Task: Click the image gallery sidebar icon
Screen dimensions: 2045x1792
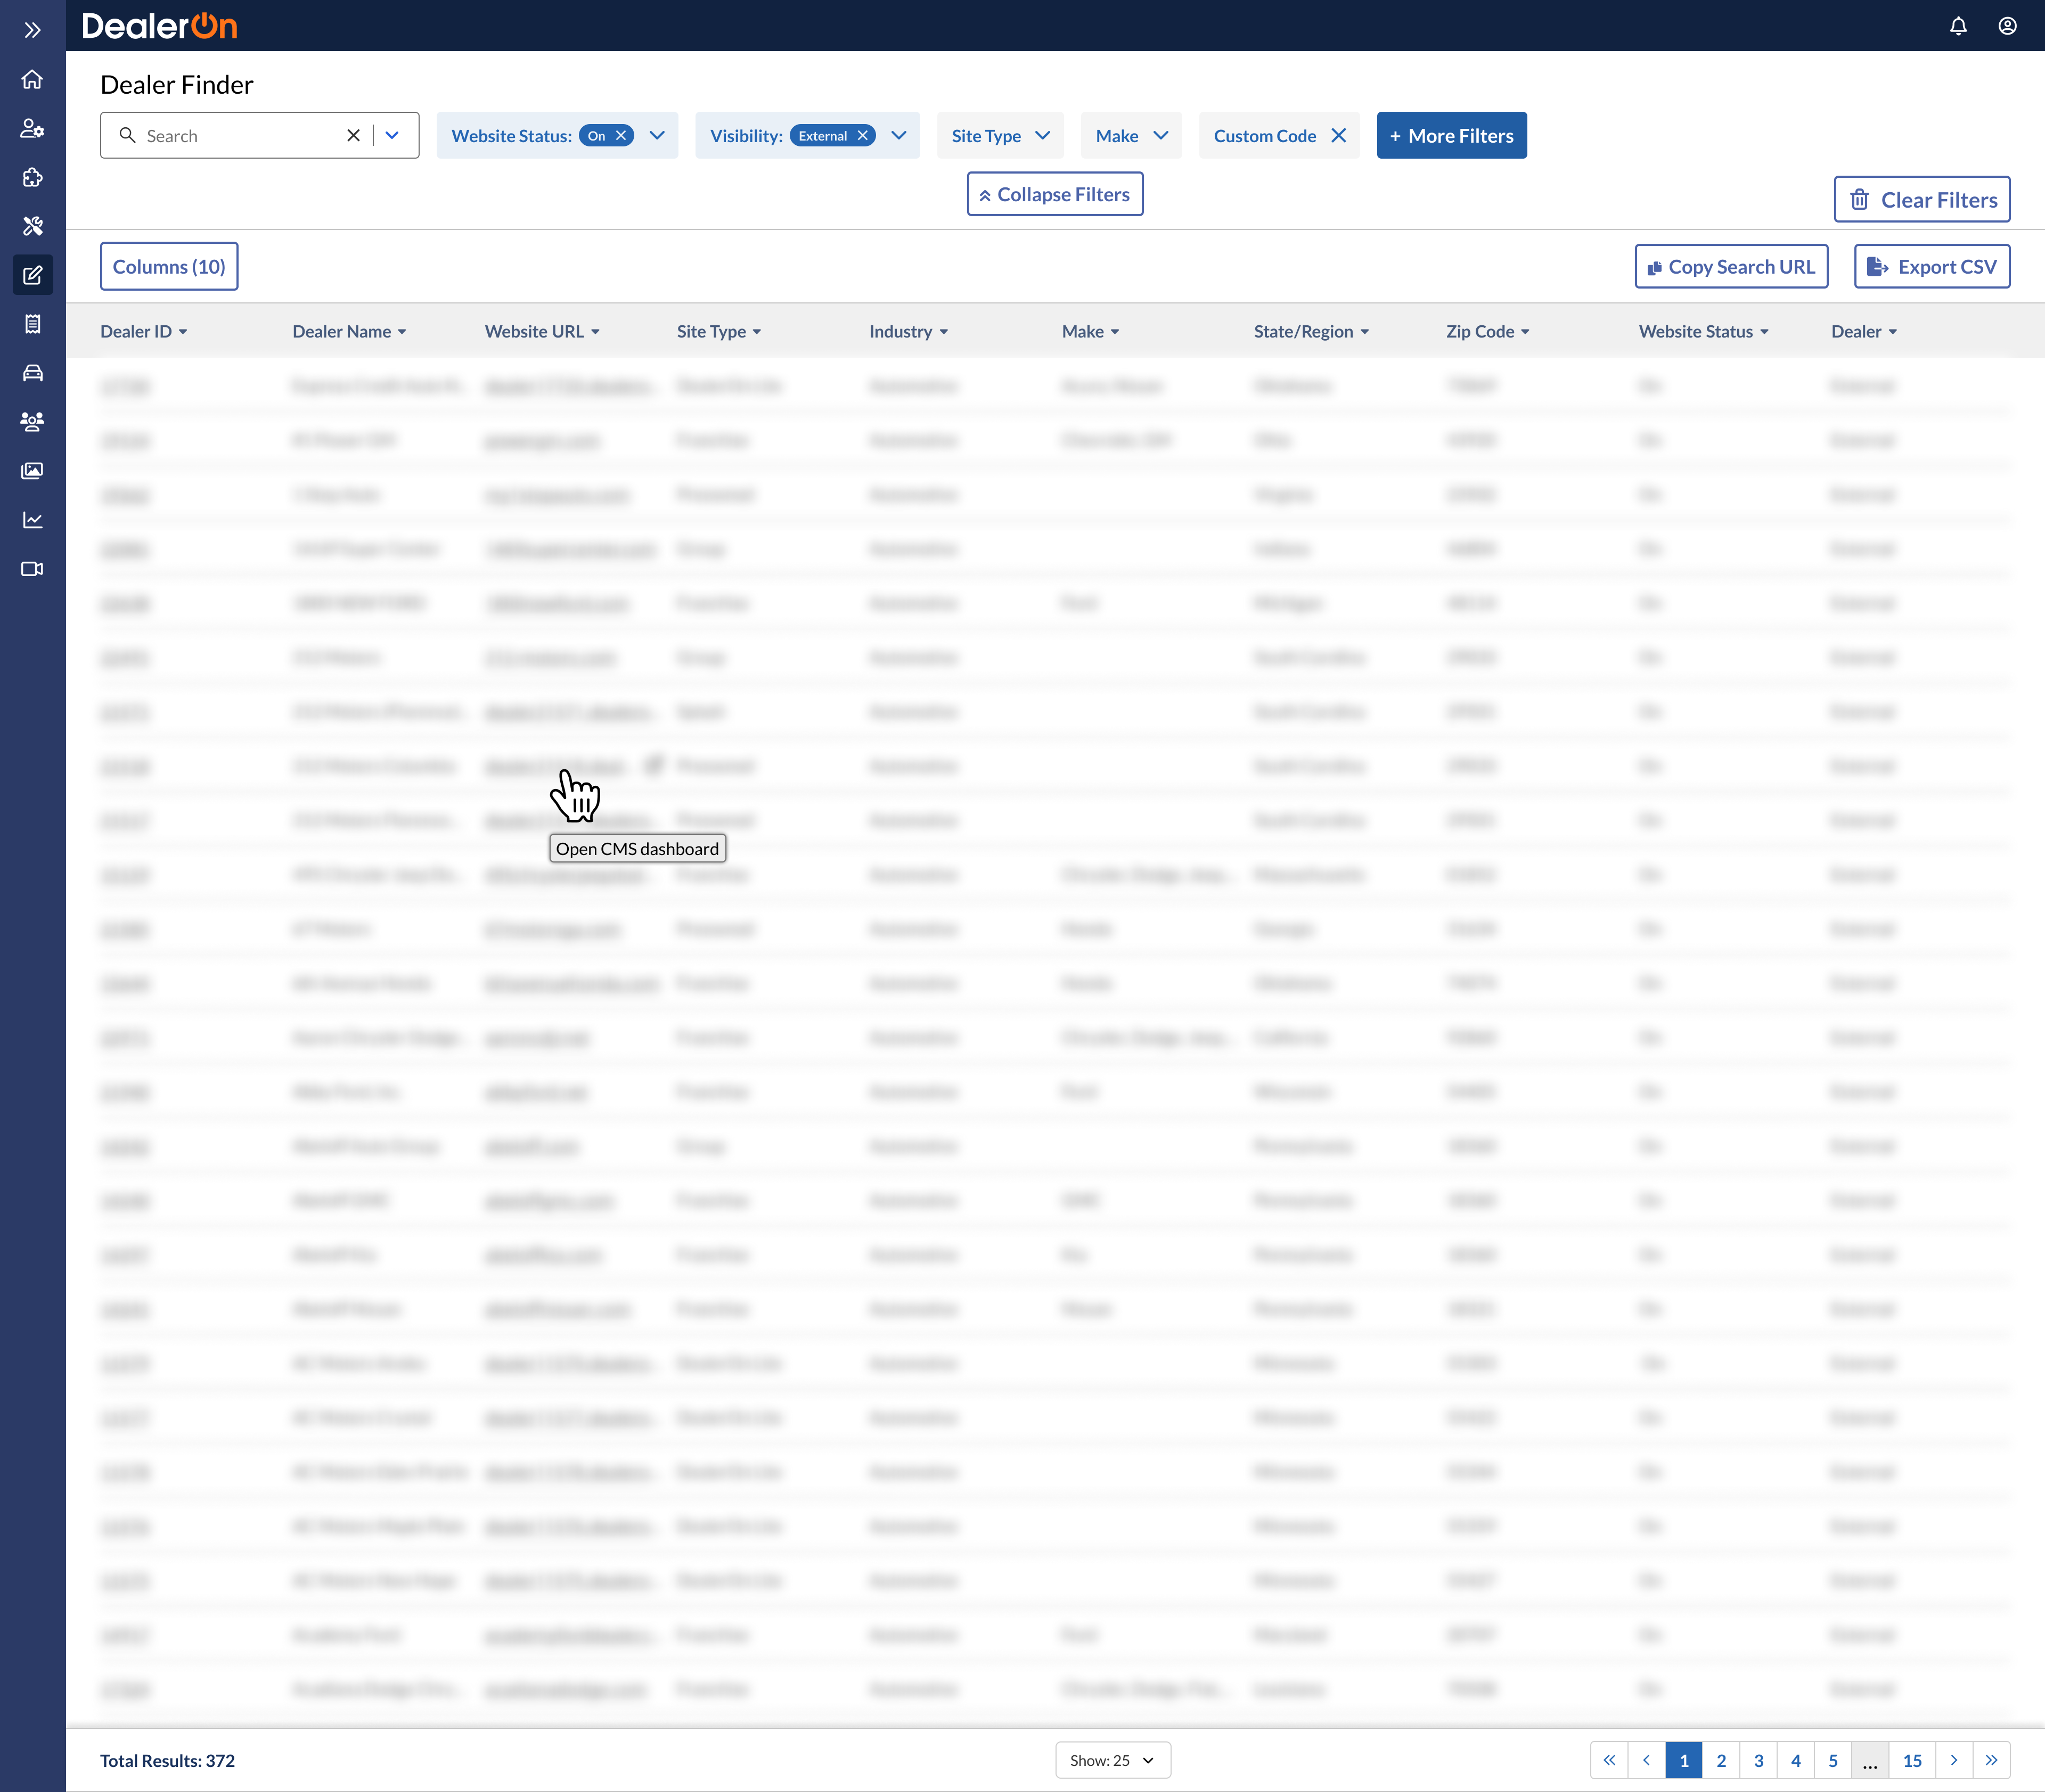Action: (32, 471)
